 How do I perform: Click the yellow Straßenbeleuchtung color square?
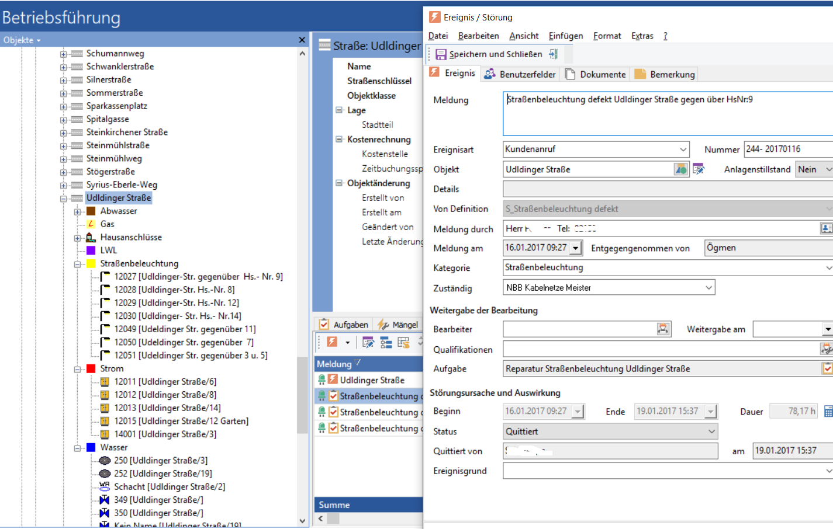click(91, 264)
